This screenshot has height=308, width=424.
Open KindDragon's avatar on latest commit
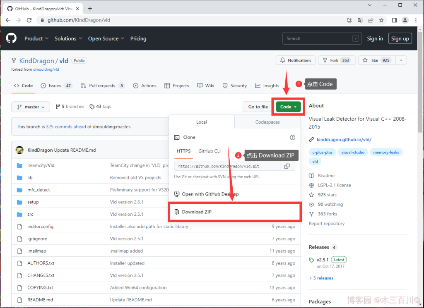pyautogui.click(x=19, y=150)
